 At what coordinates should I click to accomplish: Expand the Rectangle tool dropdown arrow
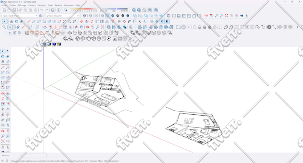pyautogui.click(x=41, y=27)
